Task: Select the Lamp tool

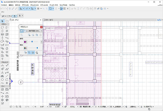Action: [7, 52]
